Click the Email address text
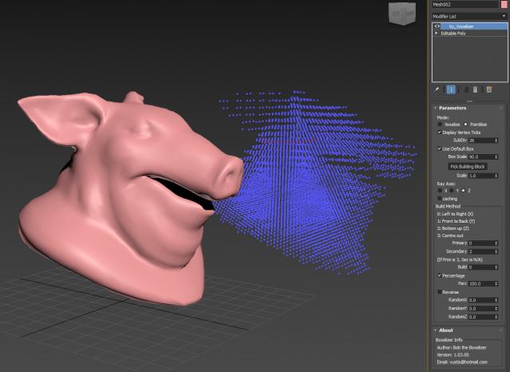 (x=462, y=362)
